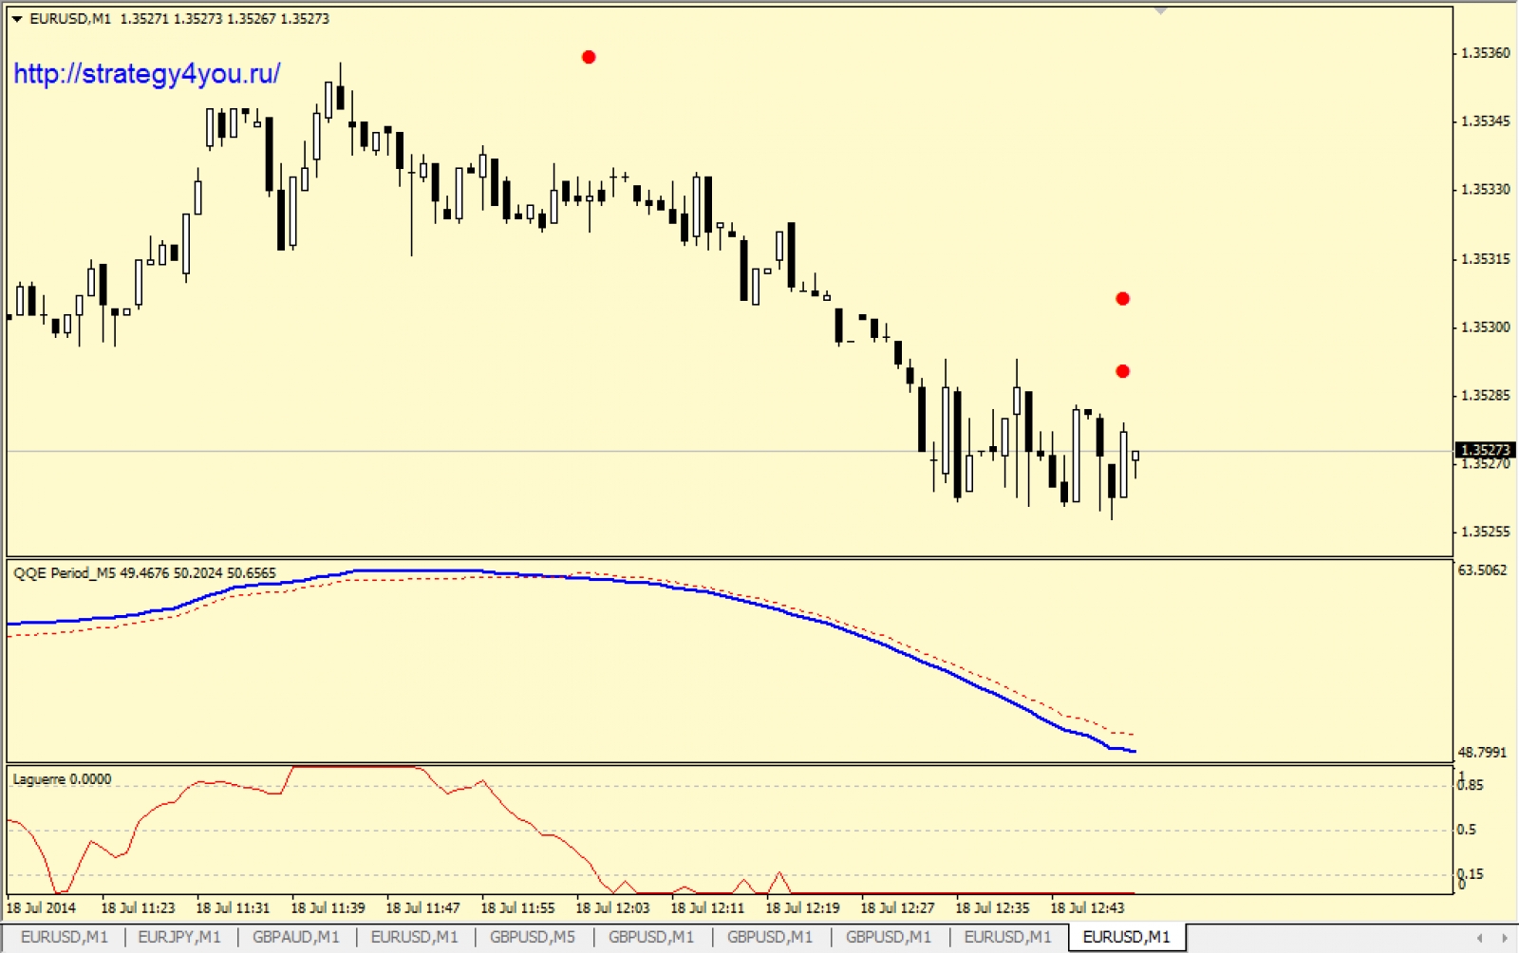Open the GBPUSD,M5 chart tab
Viewport: 1519px width, 953px height.
(x=533, y=937)
